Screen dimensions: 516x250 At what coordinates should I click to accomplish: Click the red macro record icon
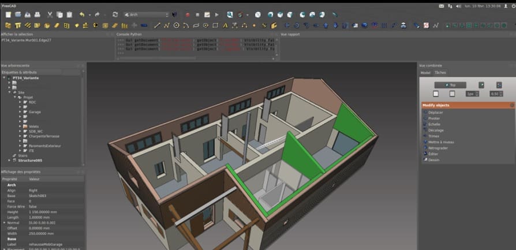click(x=188, y=14)
